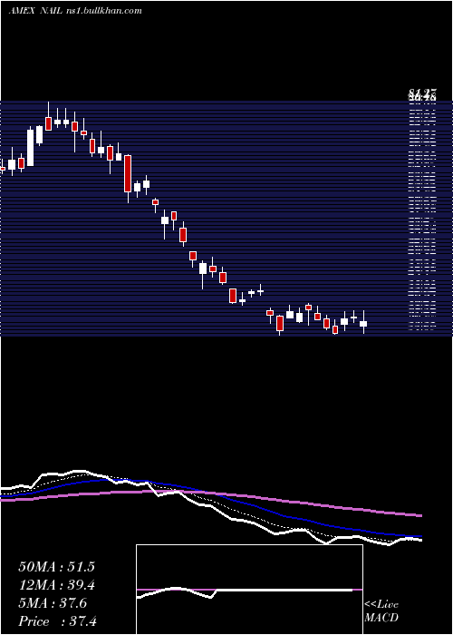Click the Price : 37.4 value
The image size is (453, 635).
point(57,621)
